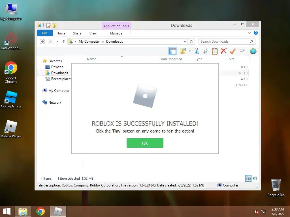
Task: Click Downloads in the breadcrumb path
Action: 114,42
